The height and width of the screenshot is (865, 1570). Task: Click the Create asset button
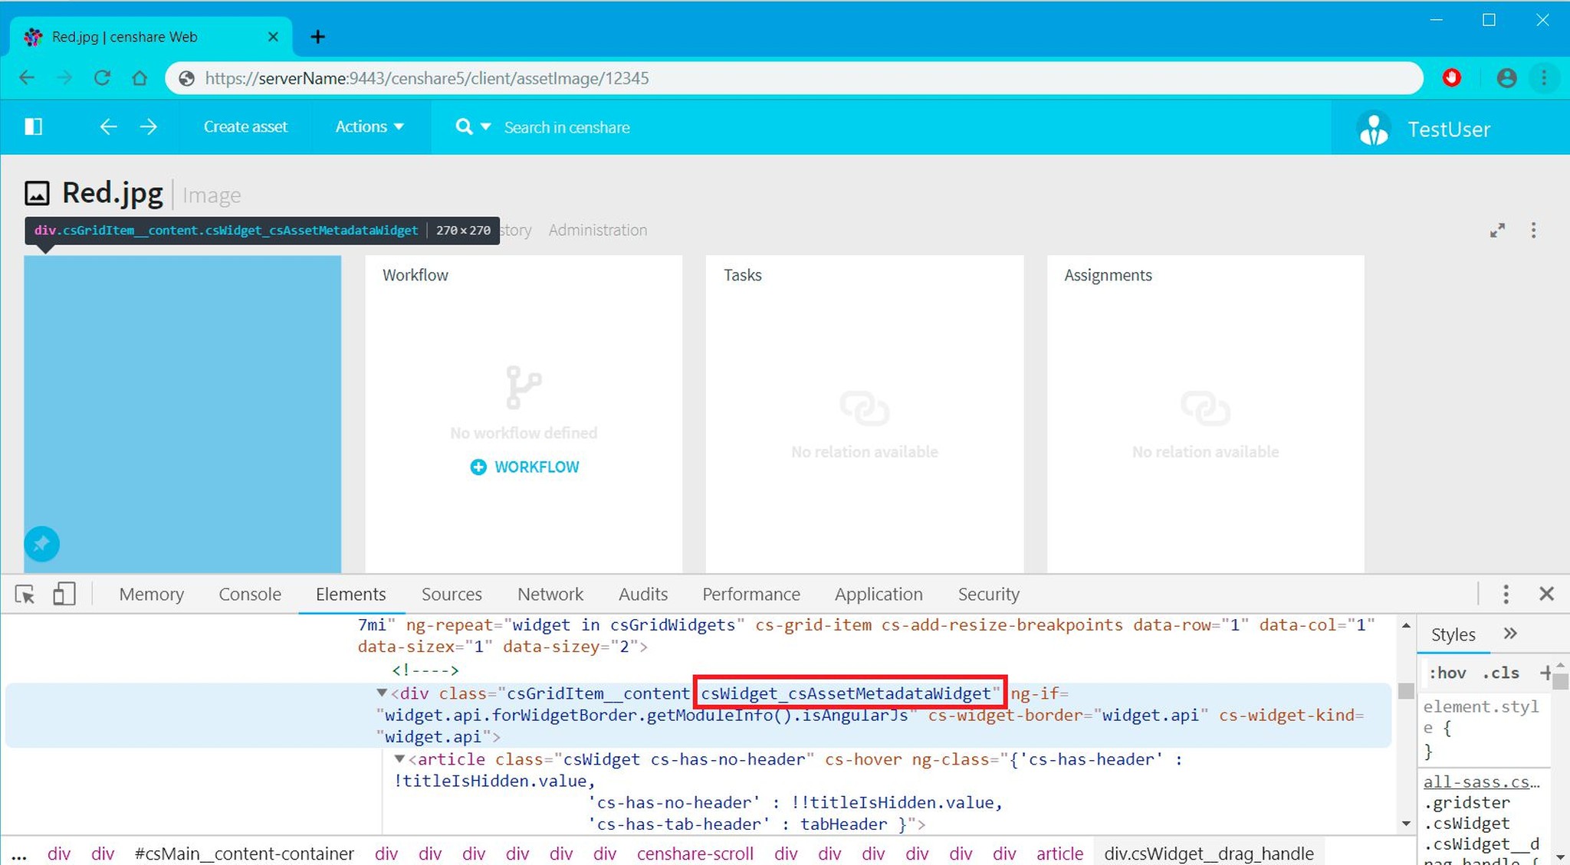point(245,127)
